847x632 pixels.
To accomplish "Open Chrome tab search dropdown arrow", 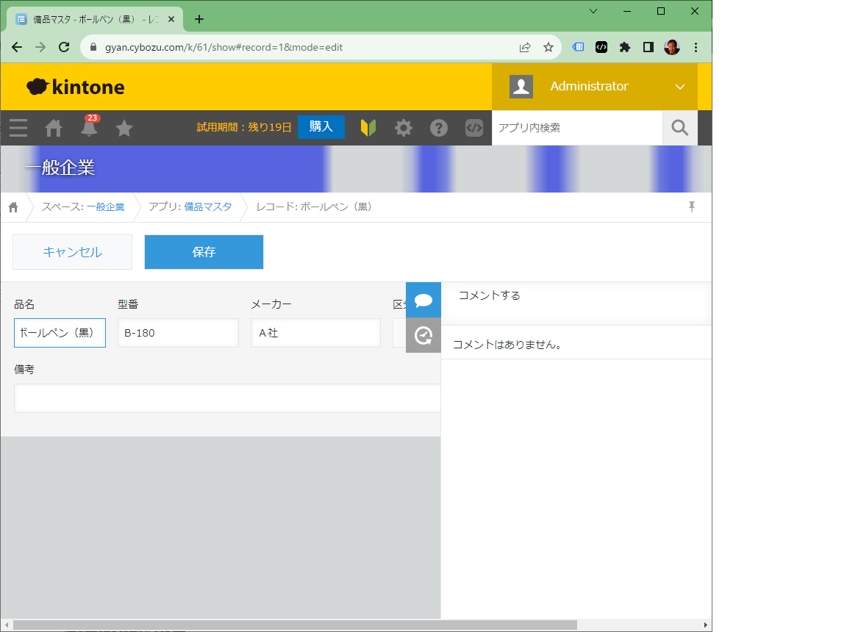I will (x=593, y=11).
